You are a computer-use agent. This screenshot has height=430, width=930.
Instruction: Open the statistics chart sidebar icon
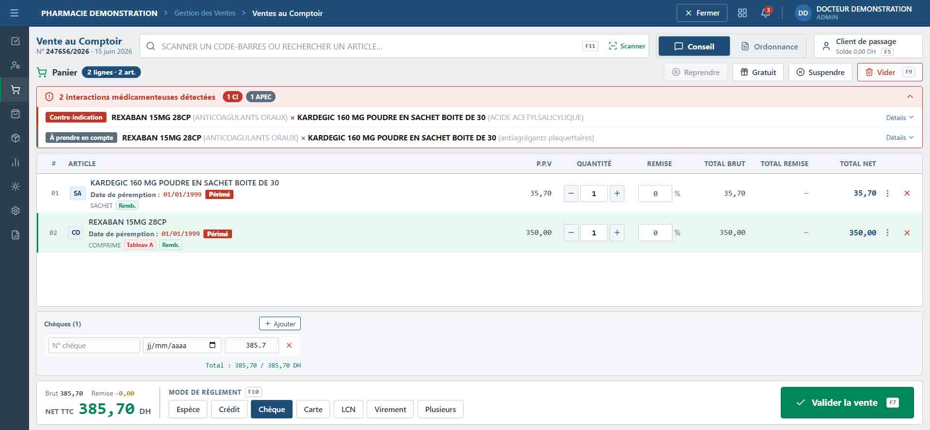15,162
